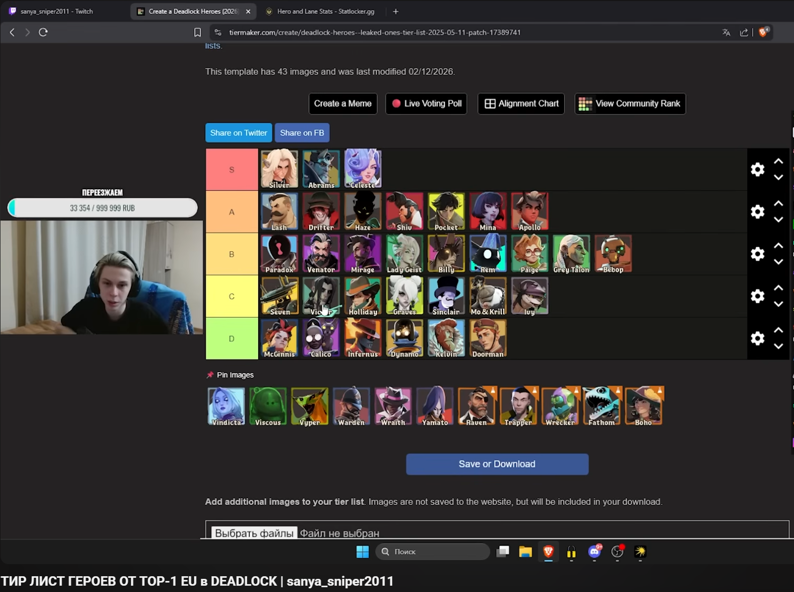Select Silver hero in S tier
Image resolution: width=794 pixels, height=592 pixels.
pos(279,169)
